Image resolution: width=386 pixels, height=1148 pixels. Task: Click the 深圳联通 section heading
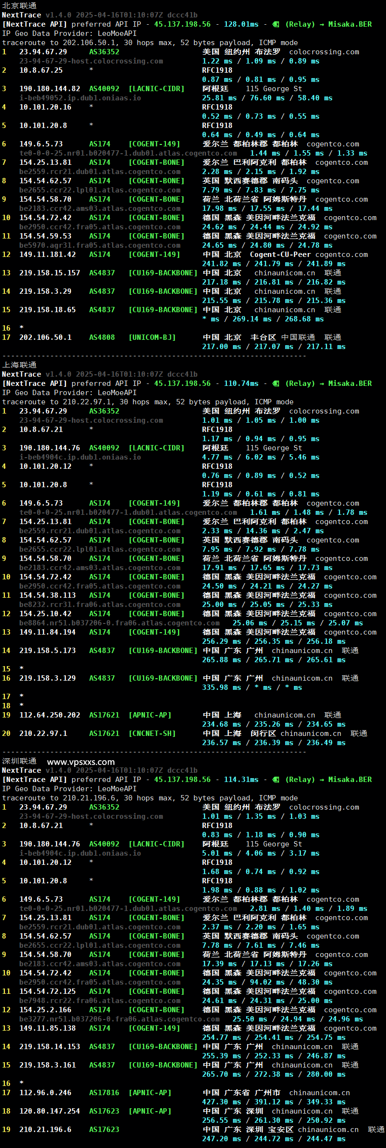point(19,761)
